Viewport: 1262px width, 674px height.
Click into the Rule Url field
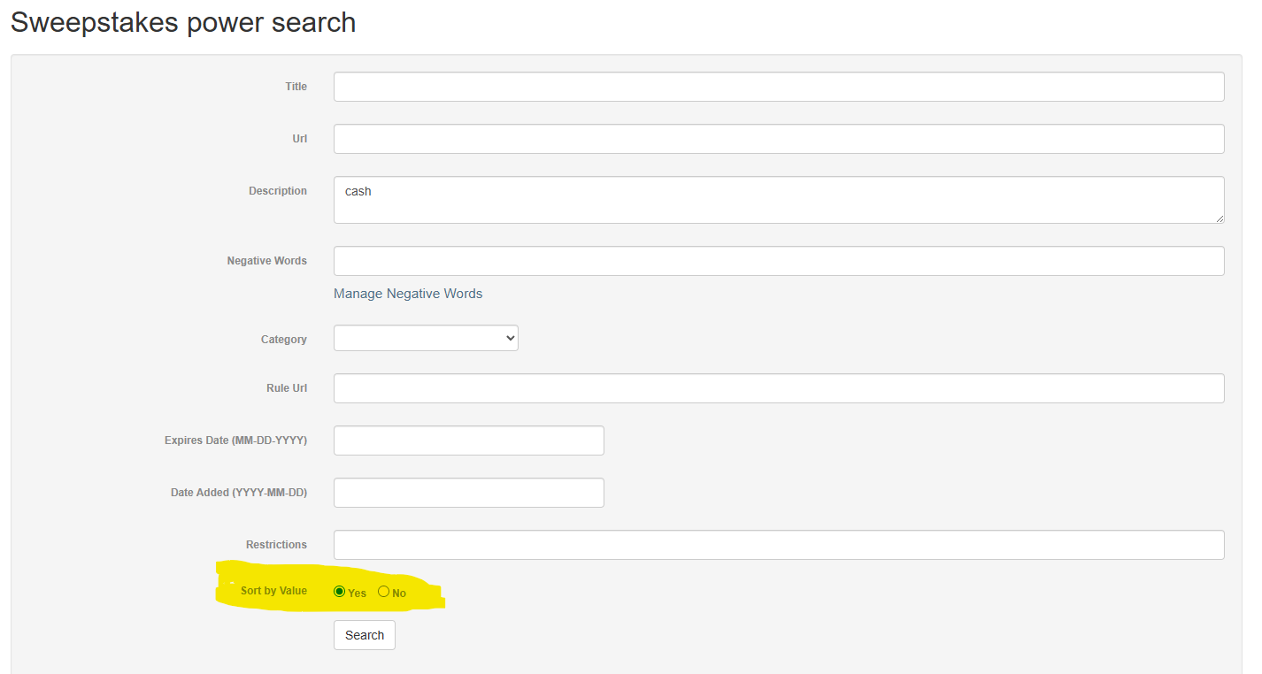point(779,388)
